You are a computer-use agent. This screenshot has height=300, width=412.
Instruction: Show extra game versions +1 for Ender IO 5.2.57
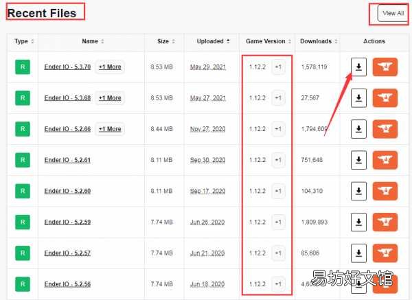(x=278, y=253)
